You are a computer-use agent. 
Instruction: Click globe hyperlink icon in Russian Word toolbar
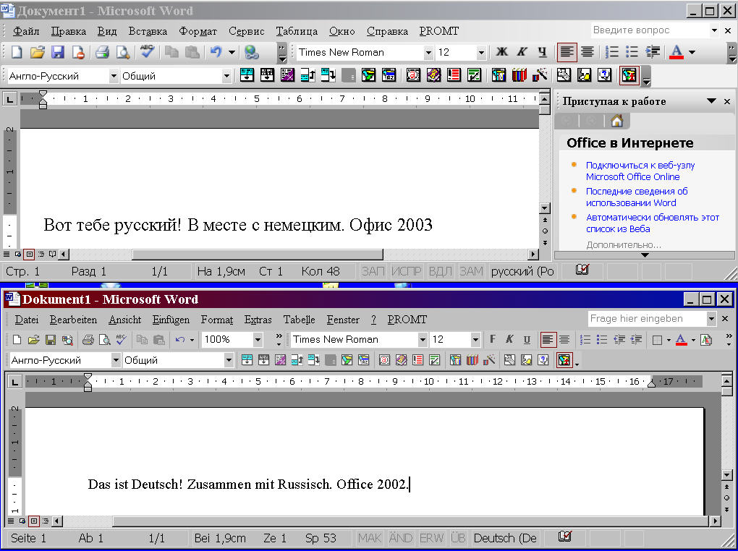tap(252, 52)
